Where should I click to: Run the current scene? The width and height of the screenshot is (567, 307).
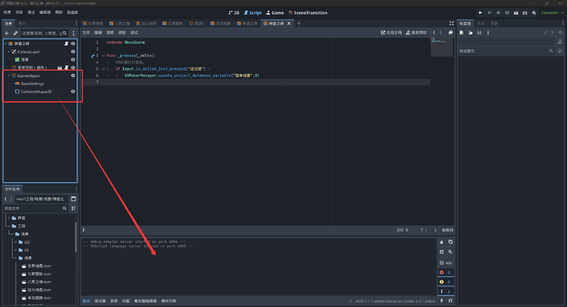[516, 12]
